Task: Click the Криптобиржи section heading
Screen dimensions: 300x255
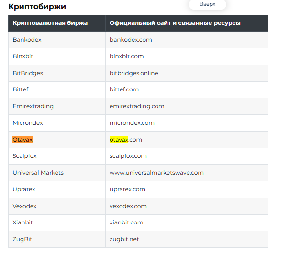Action: click(37, 7)
